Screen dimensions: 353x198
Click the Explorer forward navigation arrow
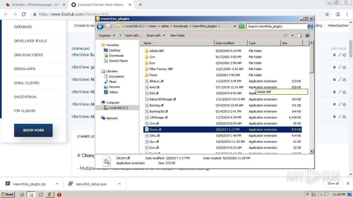click(x=108, y=26)
